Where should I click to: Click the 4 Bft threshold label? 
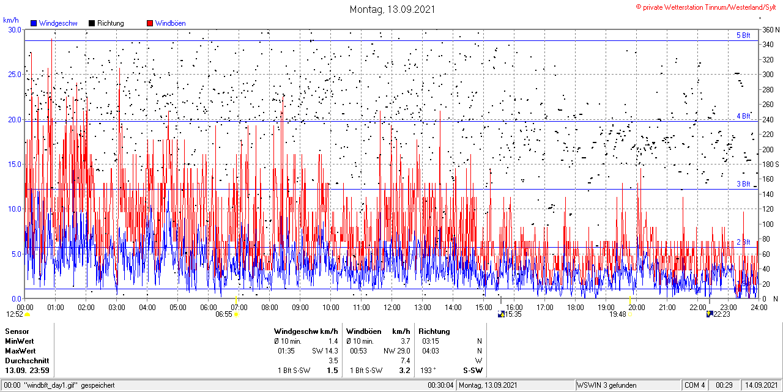743,116
